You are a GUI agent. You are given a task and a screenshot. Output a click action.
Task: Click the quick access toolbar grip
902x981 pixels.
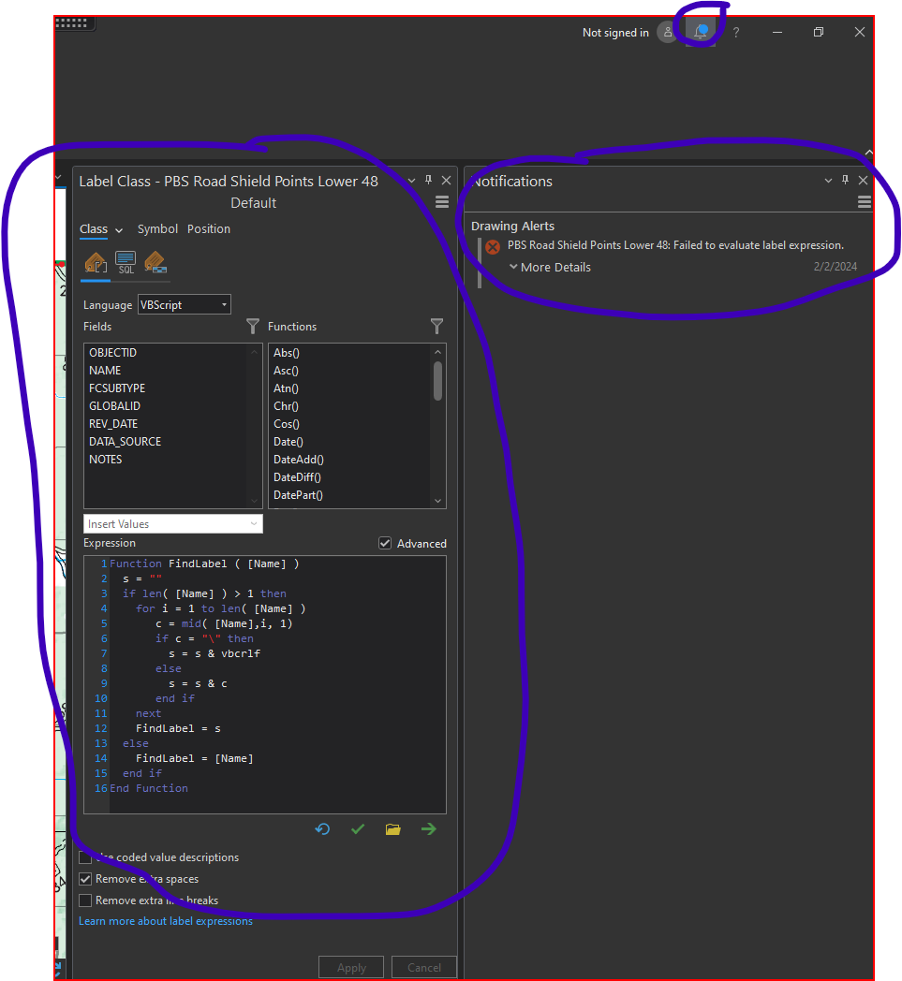(x=71, y=23)
